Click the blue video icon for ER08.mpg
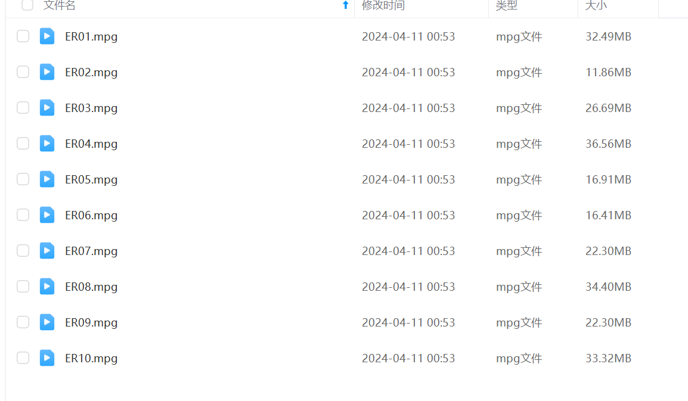688x401 pixels. [47, 287]
